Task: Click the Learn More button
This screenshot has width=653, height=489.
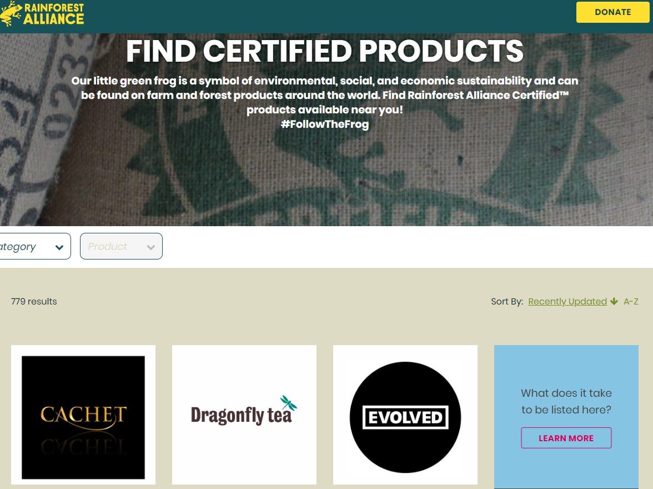Action: tap(566, 438)
